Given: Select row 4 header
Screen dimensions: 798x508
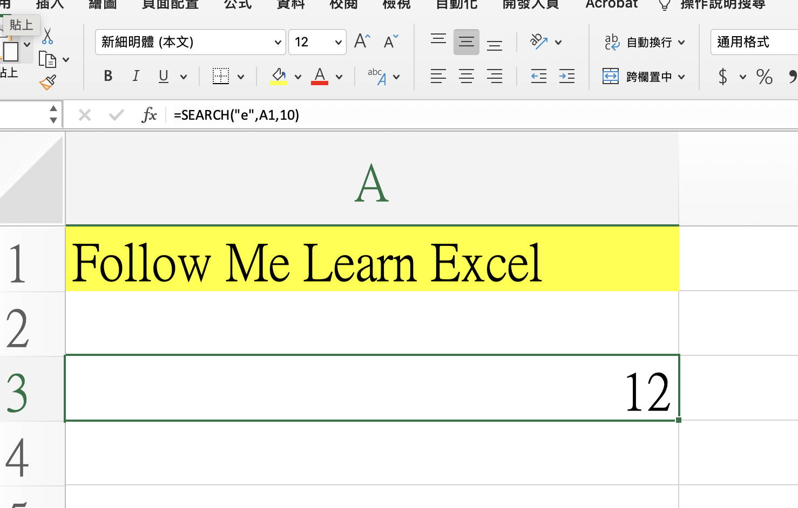Looking at the screenshot, I should click(32, 453).
